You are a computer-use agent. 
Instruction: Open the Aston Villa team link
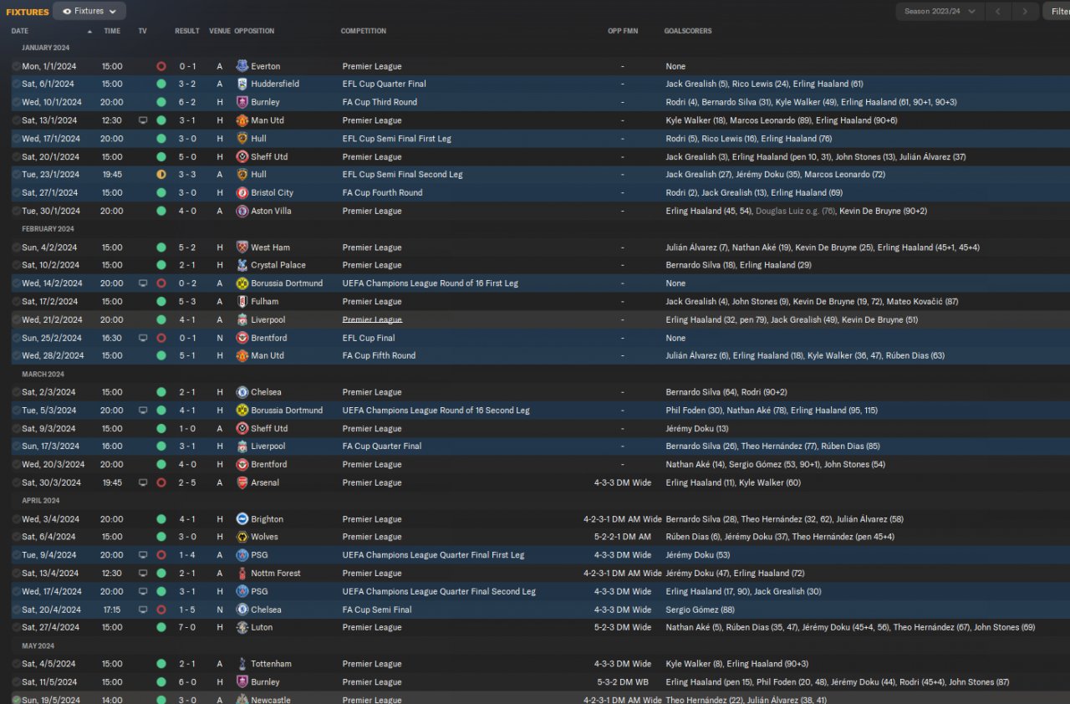tap(272, 211)
